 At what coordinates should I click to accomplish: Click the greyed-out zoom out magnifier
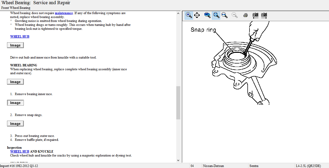pos(235,15)
